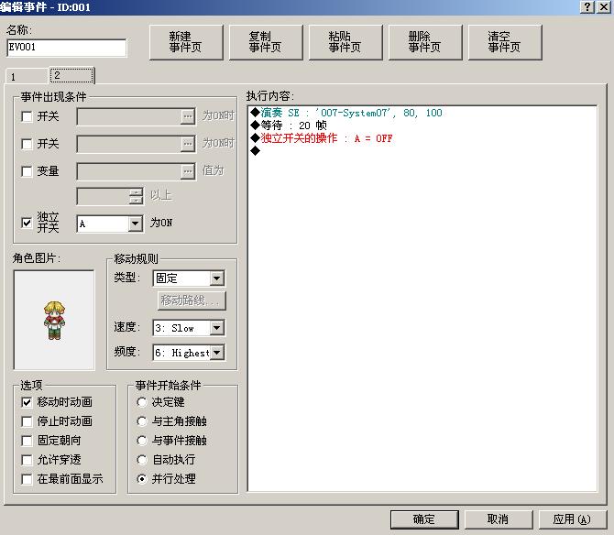Screen dimensions: 614x535
Task: Click the 移动路线 button
Action: point(192,300)
